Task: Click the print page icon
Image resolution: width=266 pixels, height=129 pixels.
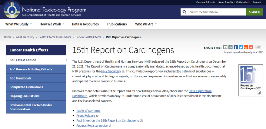Action: pyautogui.click(x=230, y=48)
